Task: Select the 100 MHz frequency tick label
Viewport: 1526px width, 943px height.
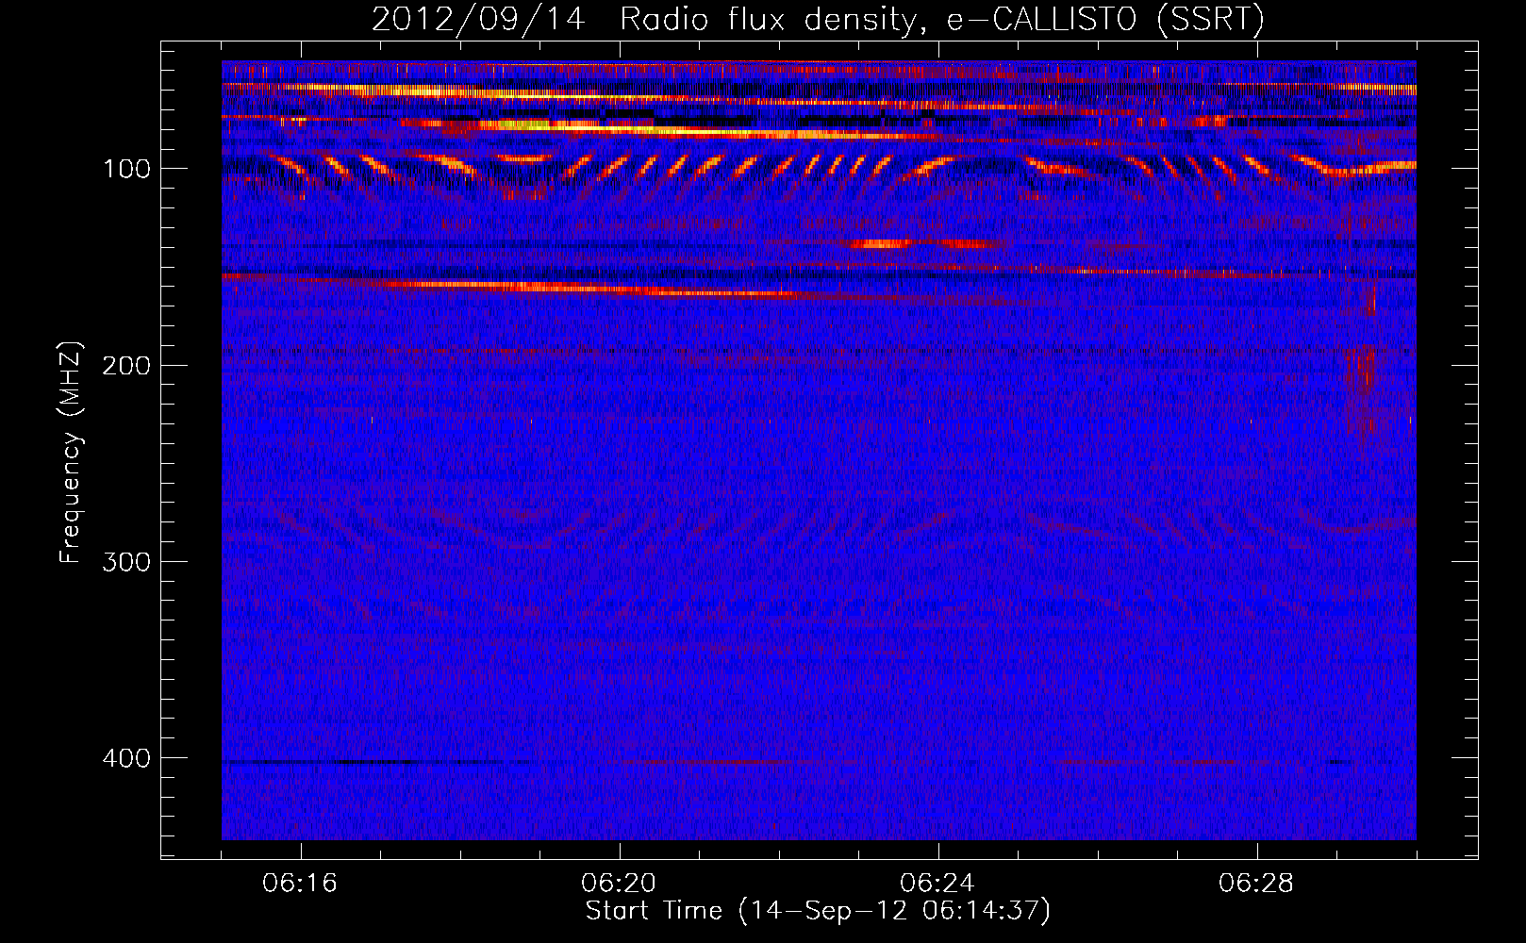Action: pyautogui.click(x=127, y=169)
